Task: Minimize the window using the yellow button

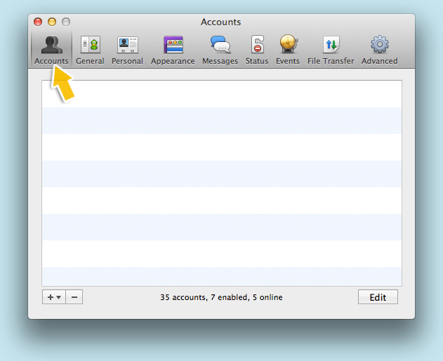Action: point(52,22)
